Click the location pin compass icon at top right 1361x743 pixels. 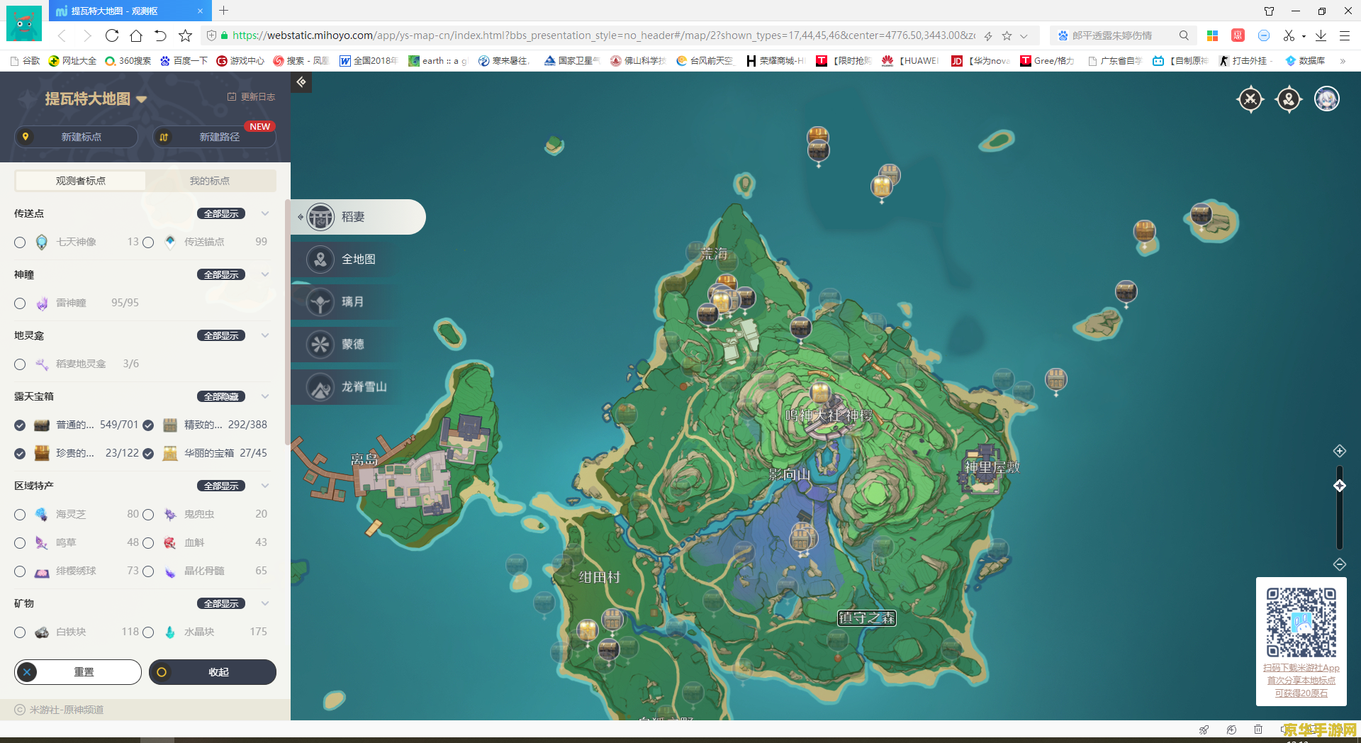[1289, 99]
